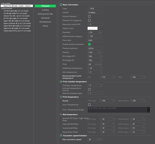Click the Flow ratio input field
Screen dimensions: 155x144
coord(95,40)
